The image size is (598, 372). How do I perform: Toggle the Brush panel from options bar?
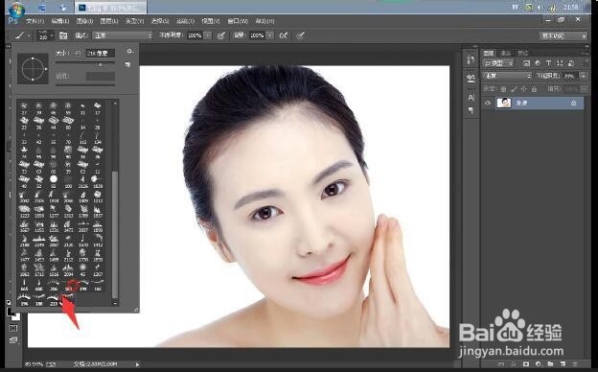point(63,35)
